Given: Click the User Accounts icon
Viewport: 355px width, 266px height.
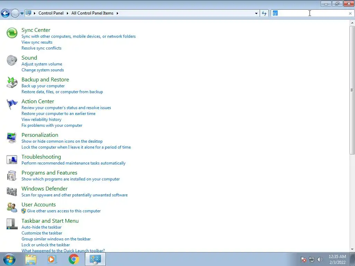Looking at the screenshot, I should coord(12,207).
